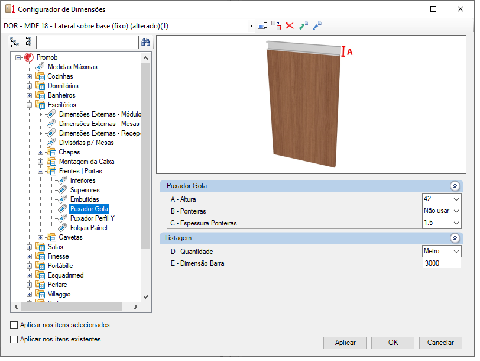This screenshot has width=480, height=361.
Task: Click the Superiores tag icon
Action: coord(63,190)
